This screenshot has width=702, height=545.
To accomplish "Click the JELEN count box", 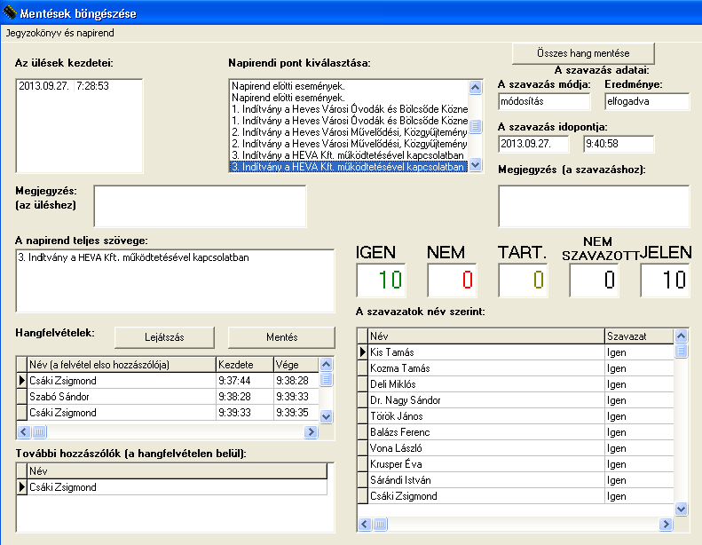I will point(665,280).
